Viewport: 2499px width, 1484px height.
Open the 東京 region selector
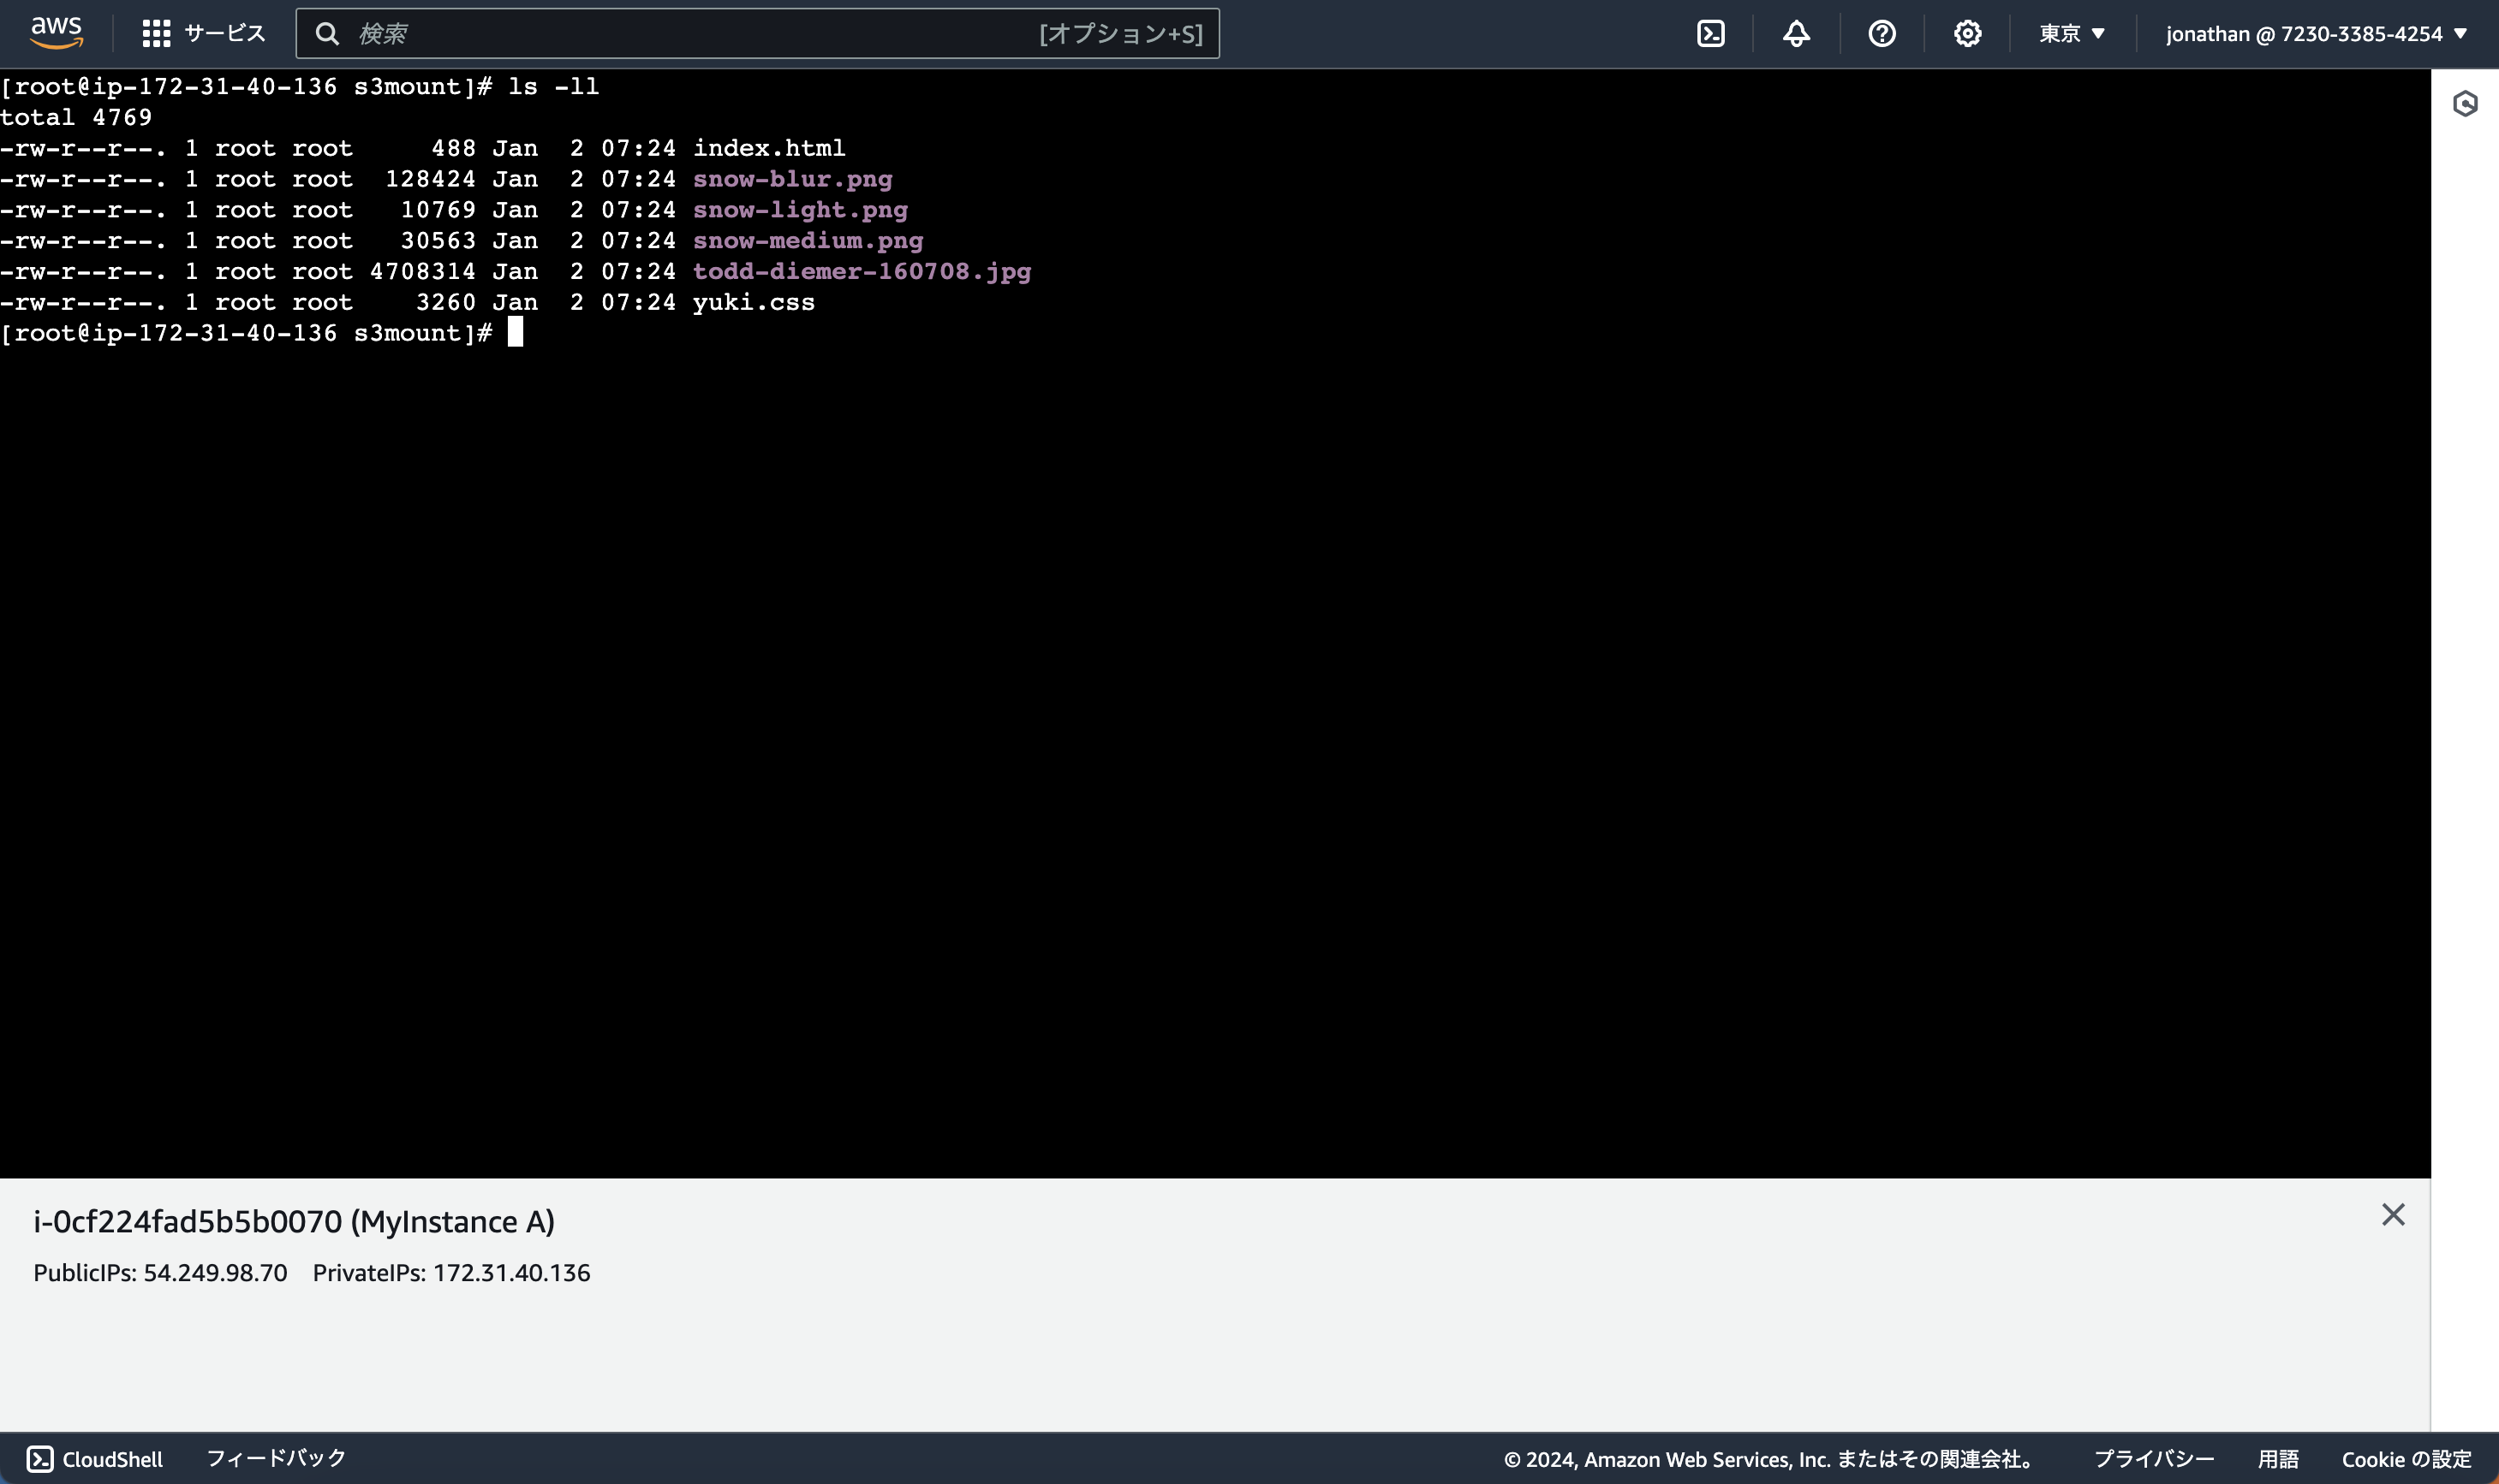[2069, 33]
